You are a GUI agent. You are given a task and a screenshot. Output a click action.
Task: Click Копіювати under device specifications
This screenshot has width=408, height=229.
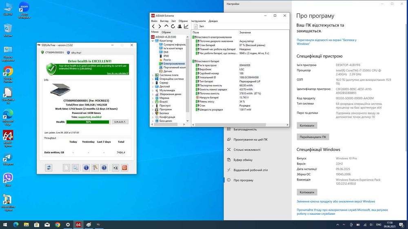tap(307, 126)
